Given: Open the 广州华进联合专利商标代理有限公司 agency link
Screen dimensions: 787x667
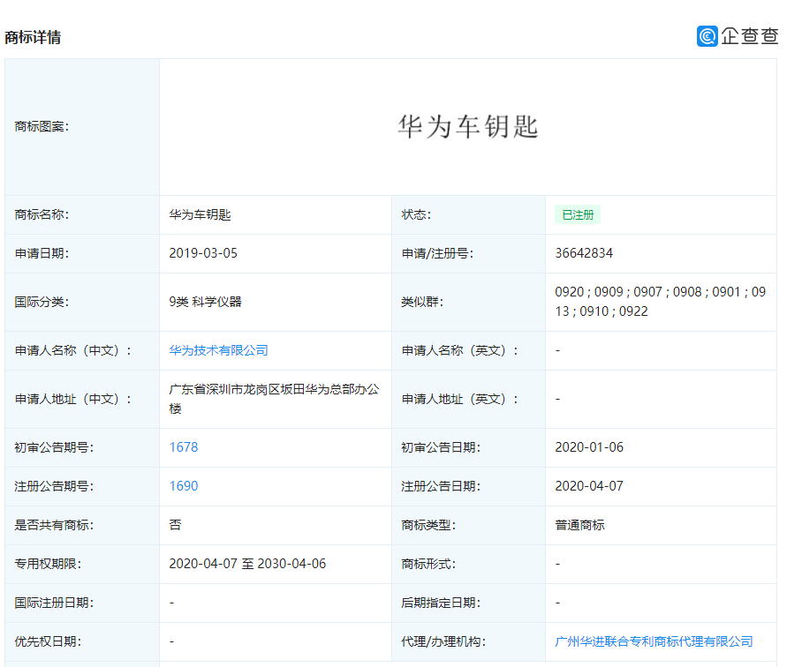Looking at the screenshot, I should (x=654, y=641).
